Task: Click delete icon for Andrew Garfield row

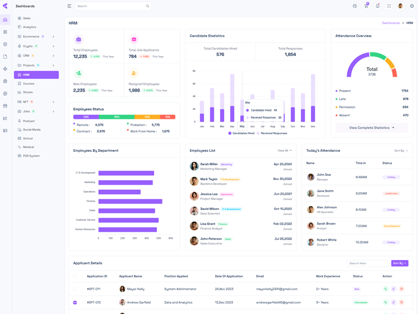Action: click(401, 302)
